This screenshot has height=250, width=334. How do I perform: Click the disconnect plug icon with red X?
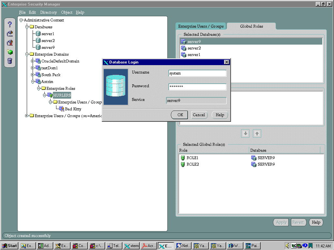pos(10,43)
